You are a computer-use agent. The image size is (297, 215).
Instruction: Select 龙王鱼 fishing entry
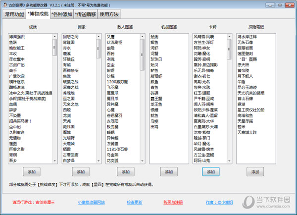[x=156, y=104]
